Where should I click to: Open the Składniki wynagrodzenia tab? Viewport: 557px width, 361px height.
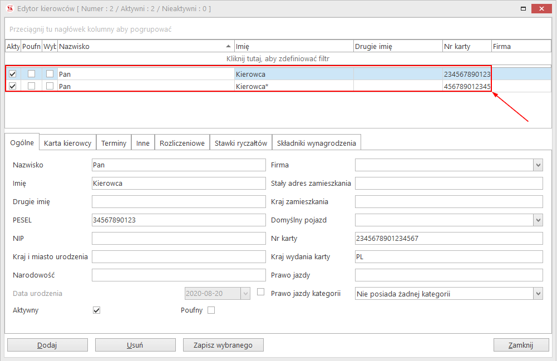316,143
